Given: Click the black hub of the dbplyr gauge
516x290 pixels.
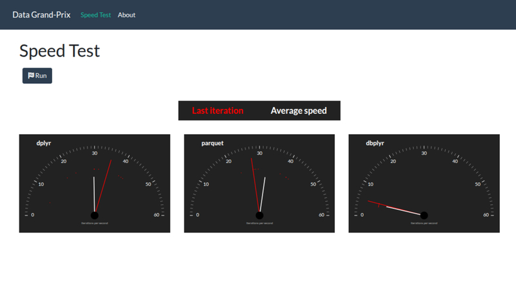Looking at the screenshot, I should [x=424, y=215].
